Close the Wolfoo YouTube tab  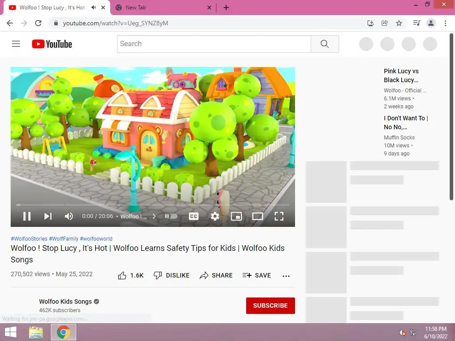pos(103,8)
